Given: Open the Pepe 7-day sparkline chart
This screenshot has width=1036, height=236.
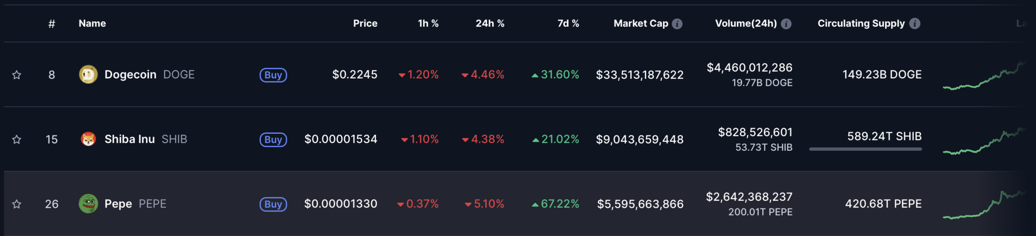Looking at the screenshot, I should coord(984,205).
